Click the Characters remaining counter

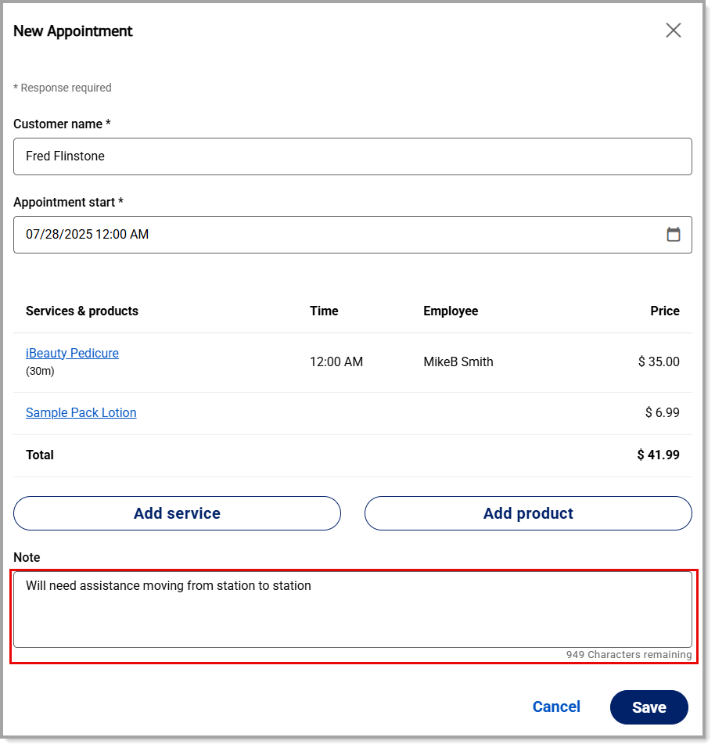[629, 655]
